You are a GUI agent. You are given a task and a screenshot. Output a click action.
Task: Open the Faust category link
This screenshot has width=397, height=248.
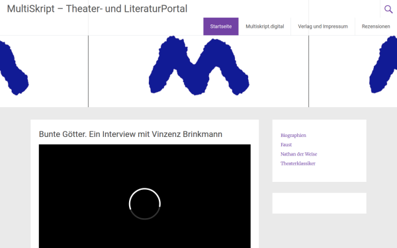[286, 145]
